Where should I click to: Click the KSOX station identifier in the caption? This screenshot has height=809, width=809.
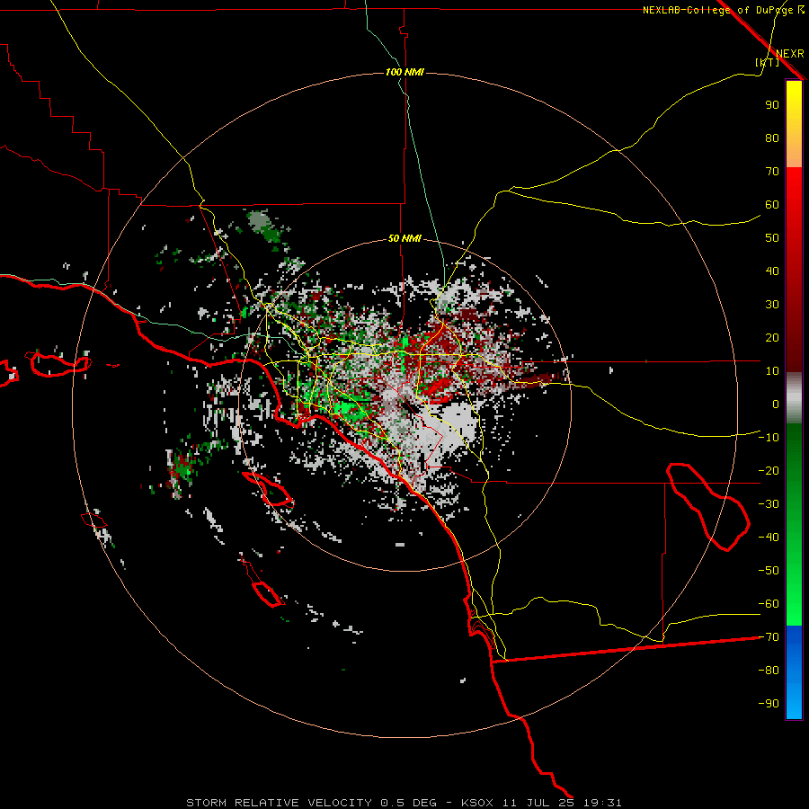[476, 803]
